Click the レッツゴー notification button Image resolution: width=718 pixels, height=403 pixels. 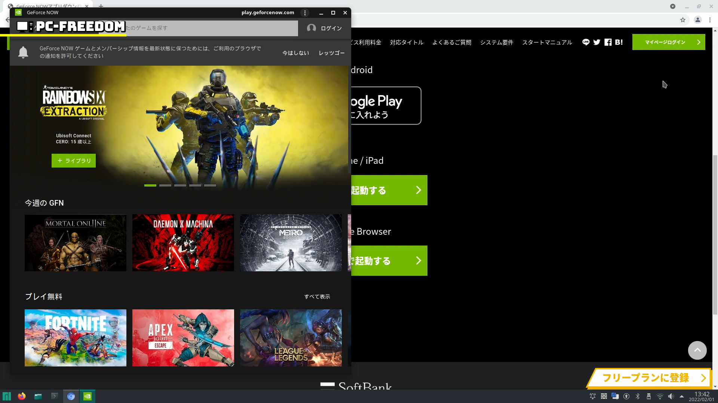point(331,53)
